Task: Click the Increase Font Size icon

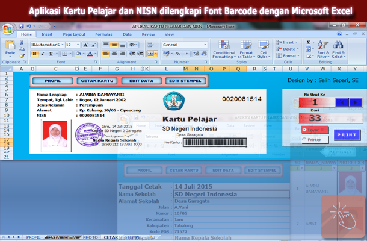Action: [x=85, y=45]
